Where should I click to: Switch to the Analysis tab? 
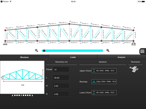point(121,57)
